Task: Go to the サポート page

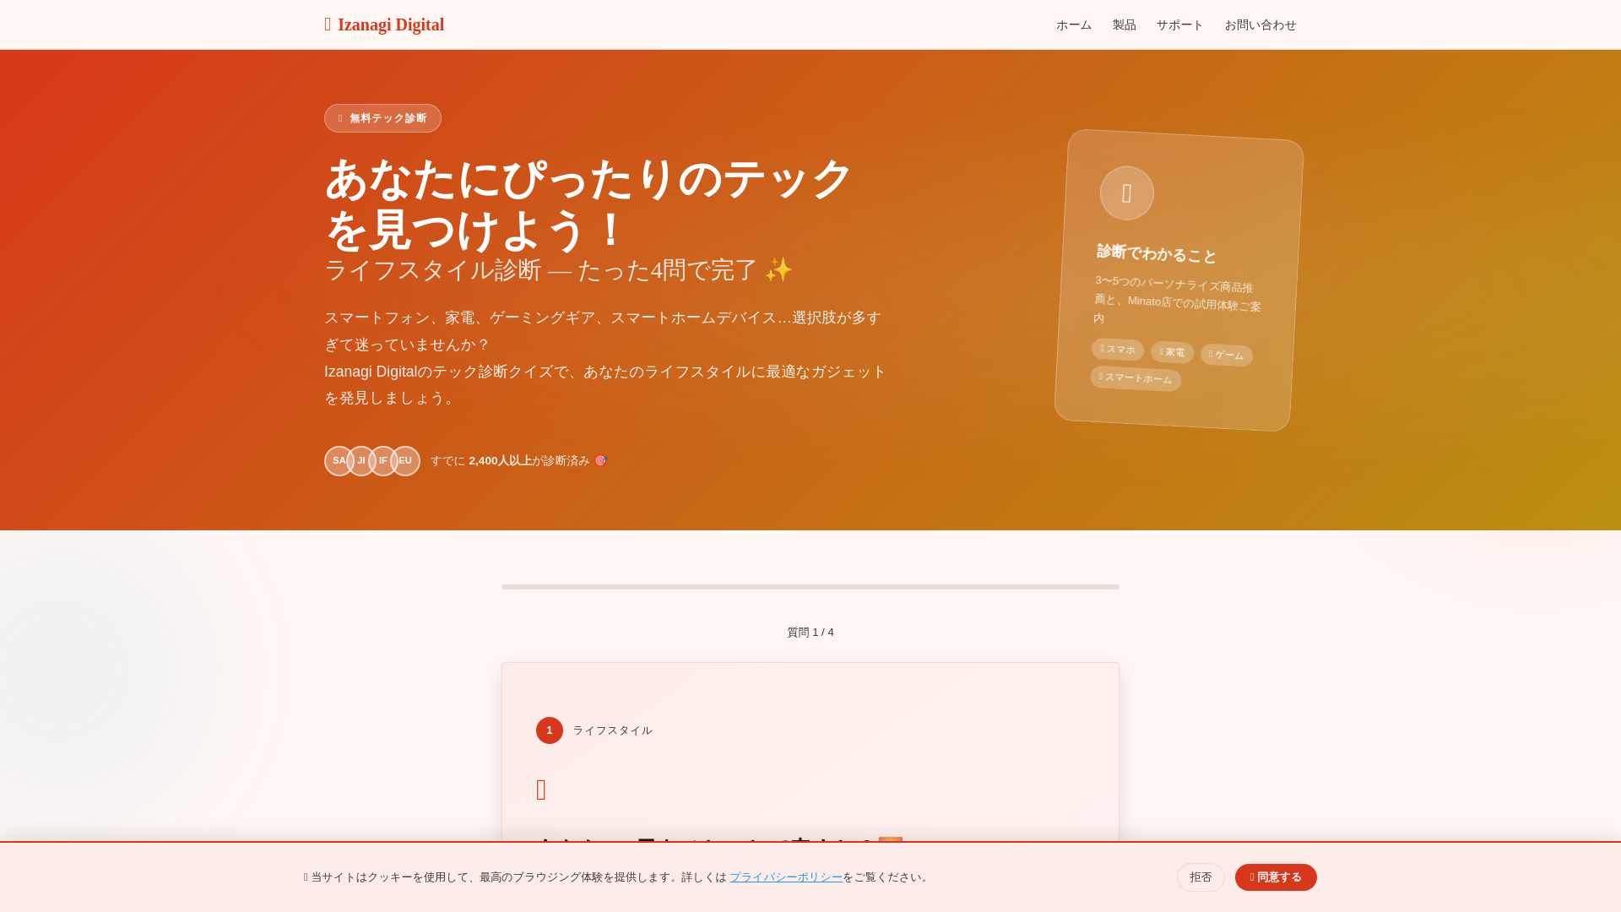Action: tap(1179, 25)
